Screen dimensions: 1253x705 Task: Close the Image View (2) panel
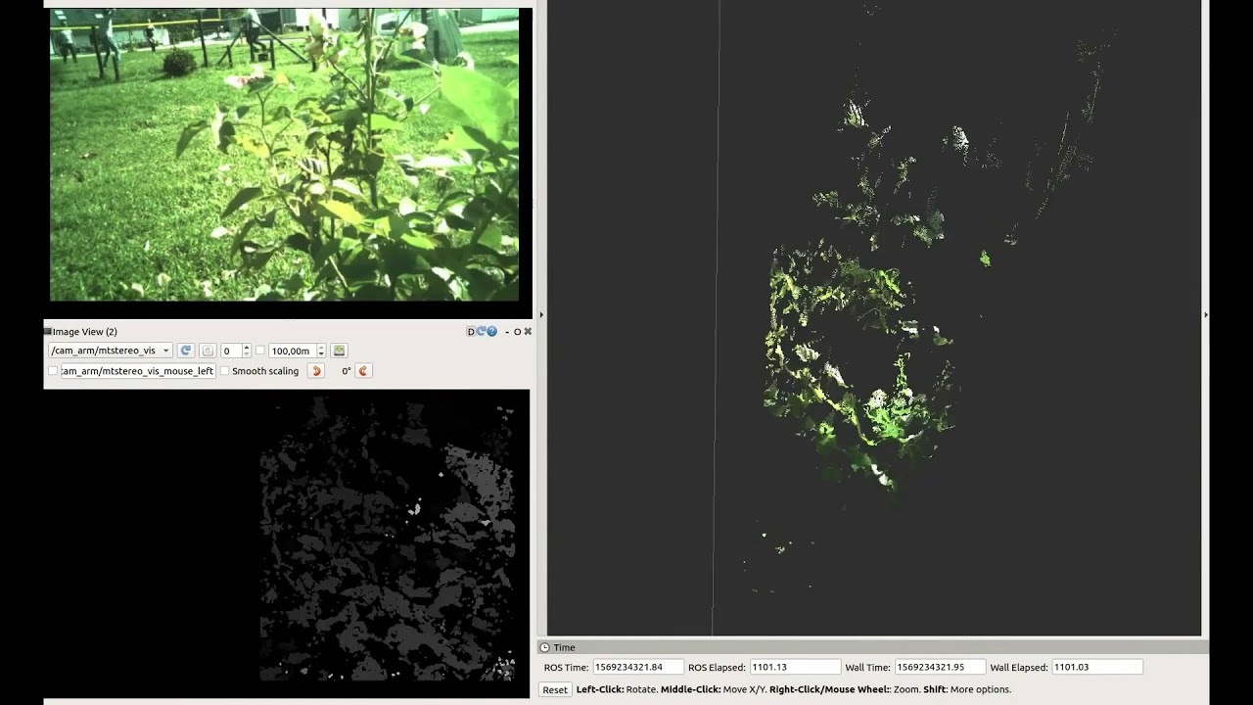[x=528, y=332]
